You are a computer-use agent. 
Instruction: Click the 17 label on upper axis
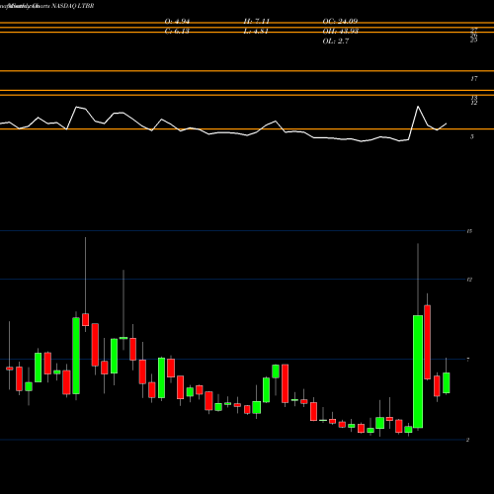coord(474,79)
